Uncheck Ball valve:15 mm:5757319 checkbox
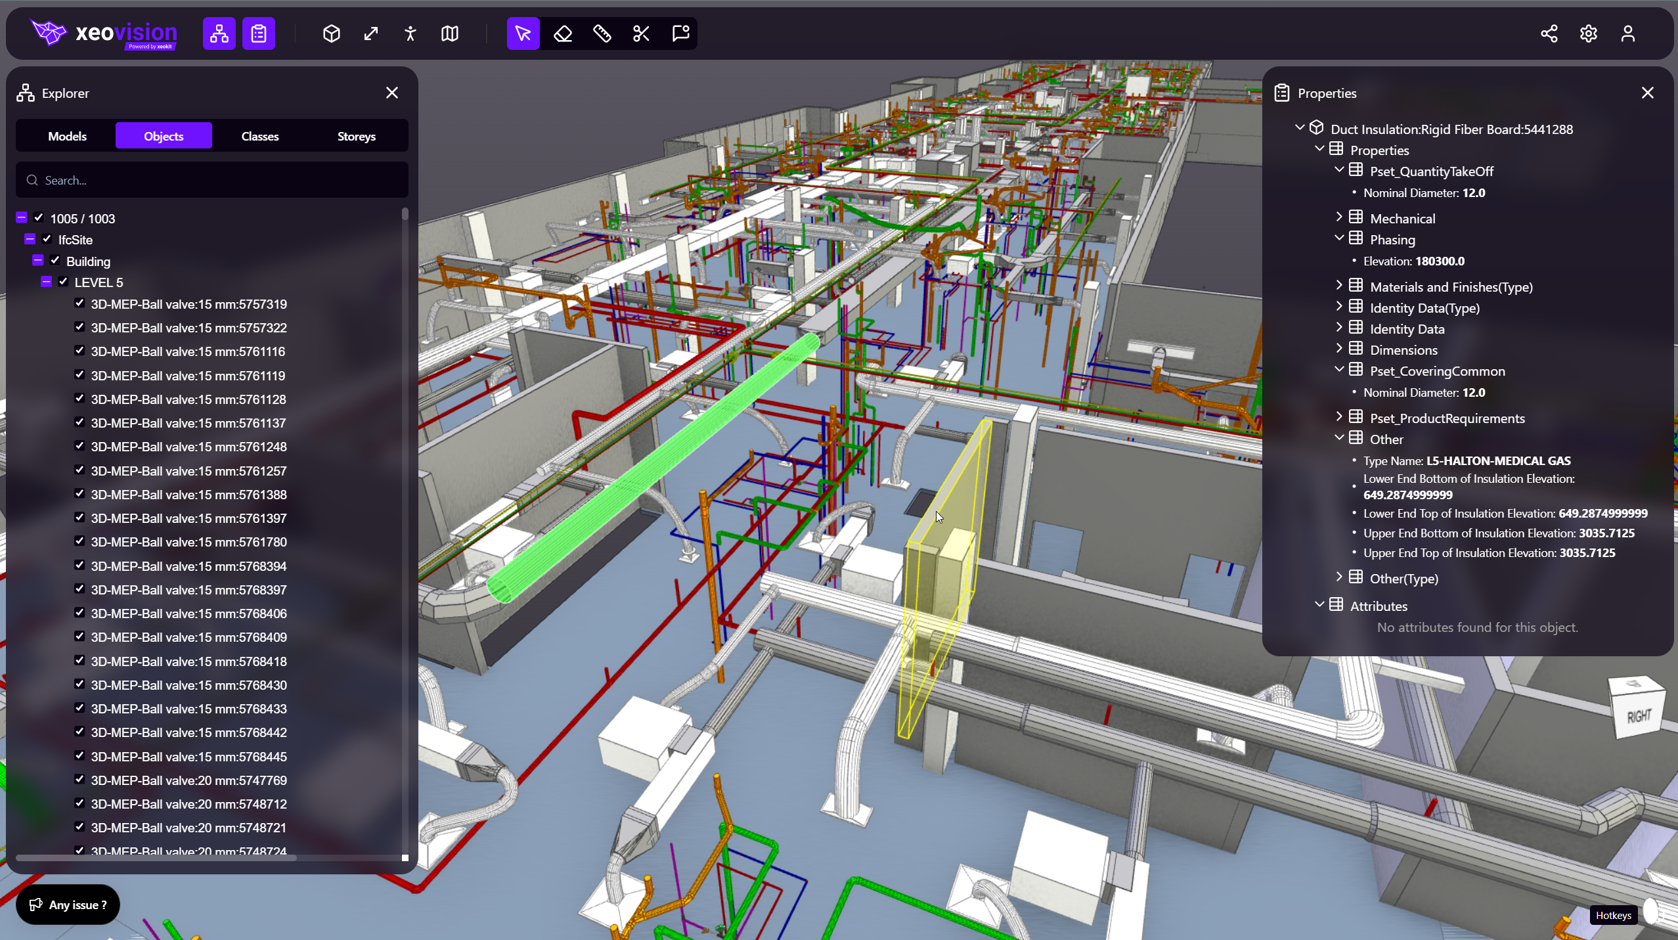 pos(79,303)
